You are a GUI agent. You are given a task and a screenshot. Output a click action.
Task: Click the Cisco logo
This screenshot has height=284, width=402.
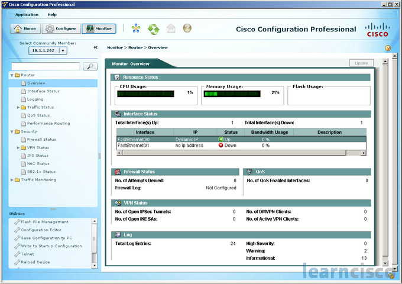point(377,30)
